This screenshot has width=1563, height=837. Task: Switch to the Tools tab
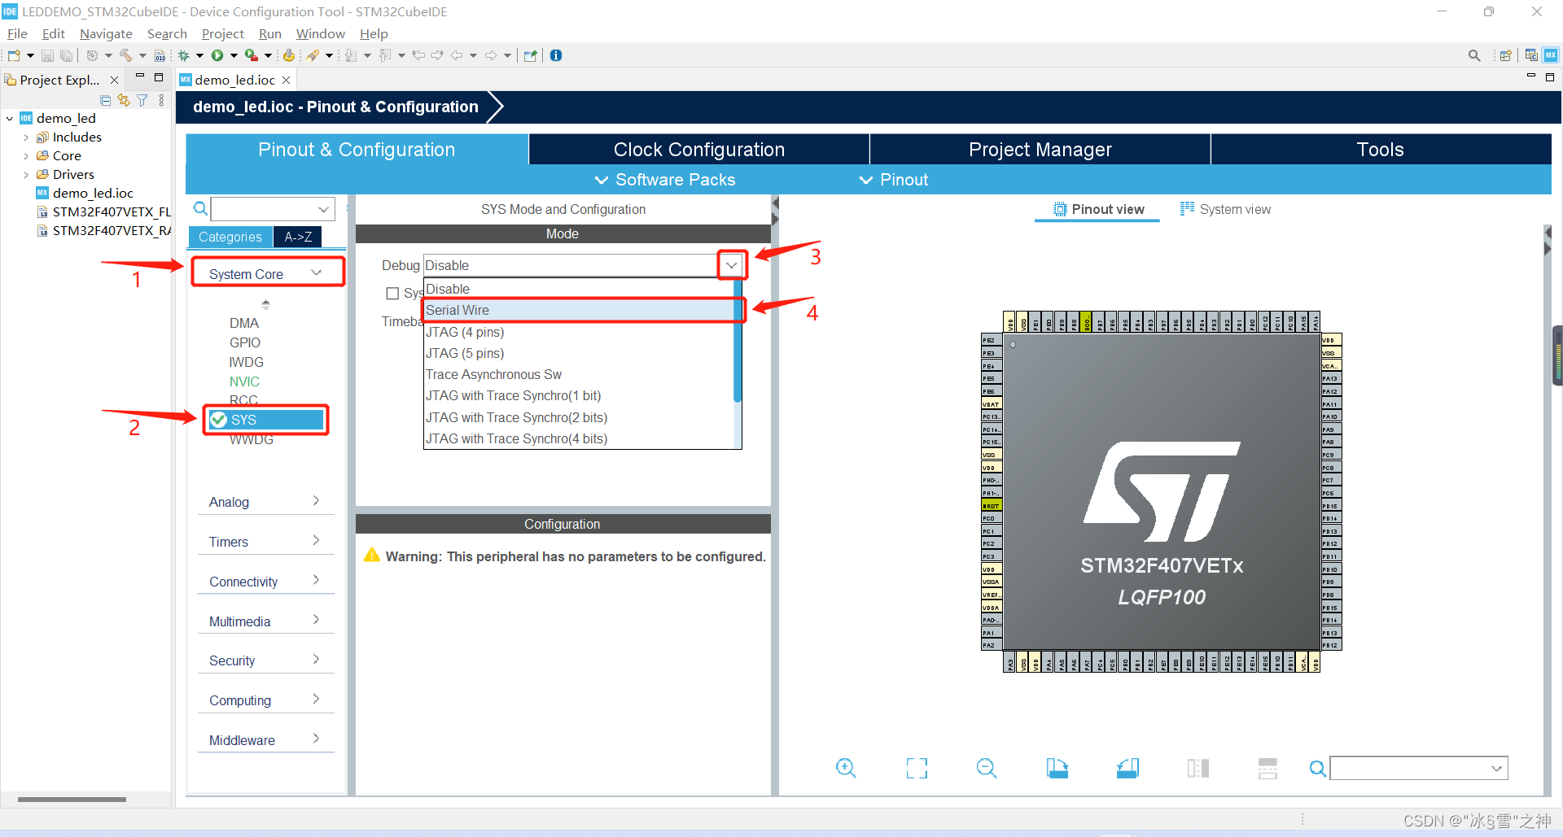1380,150
